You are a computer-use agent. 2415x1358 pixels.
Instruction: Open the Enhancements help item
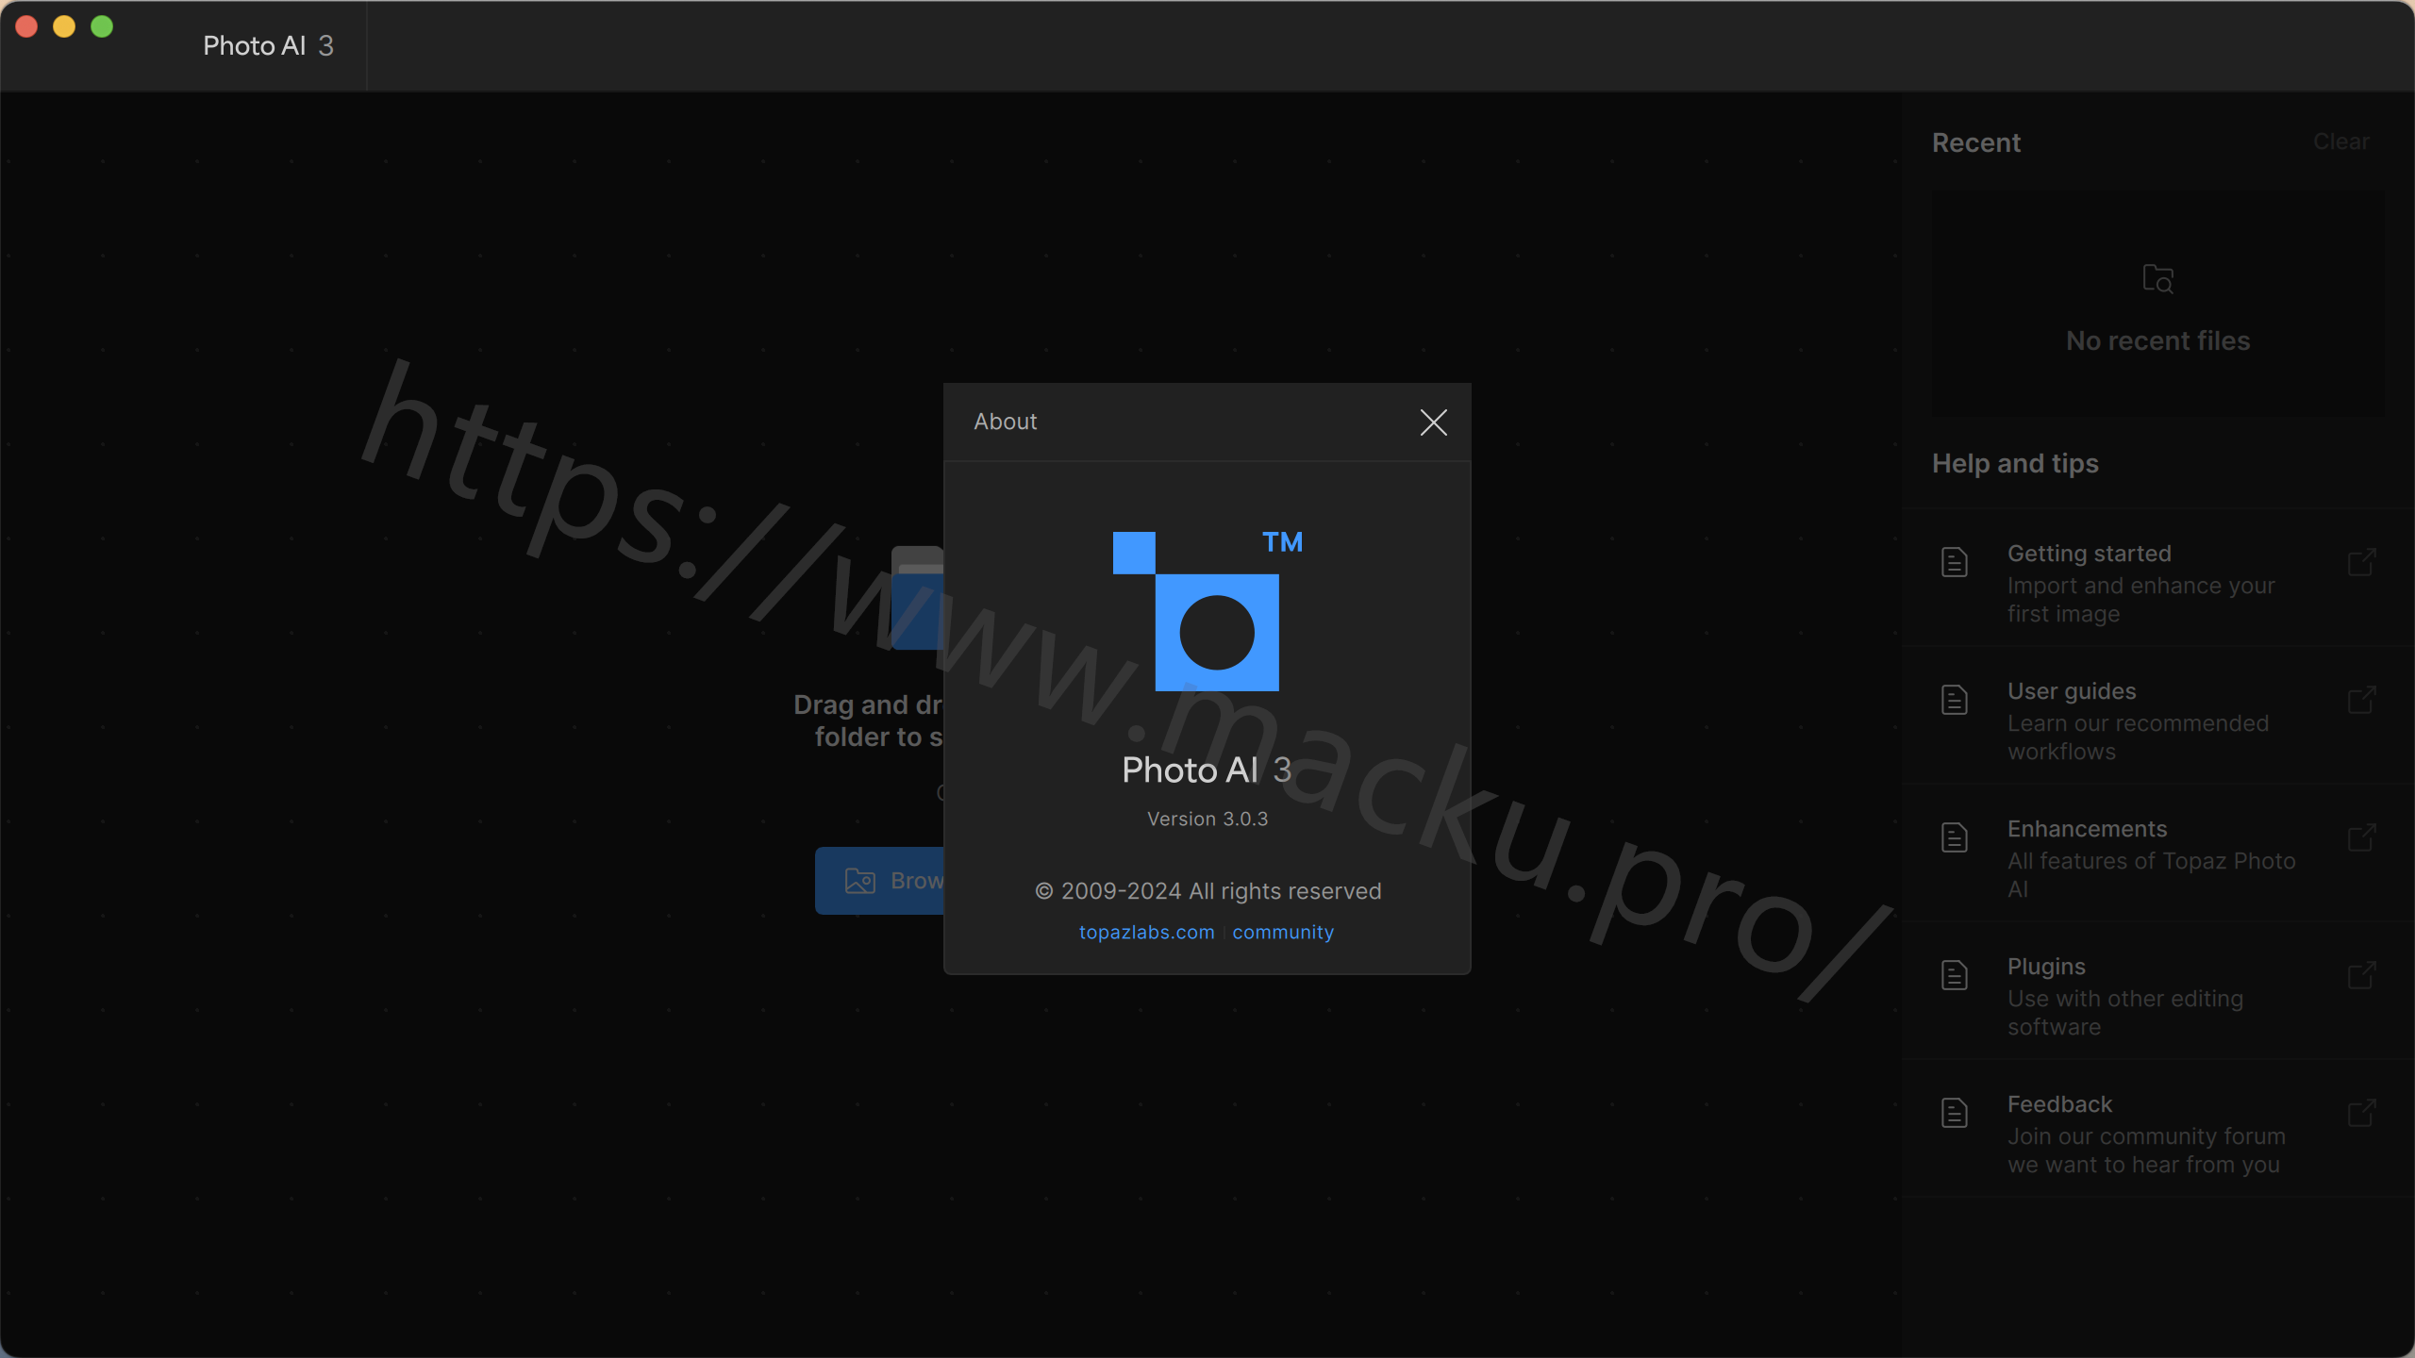point(2157,854)
